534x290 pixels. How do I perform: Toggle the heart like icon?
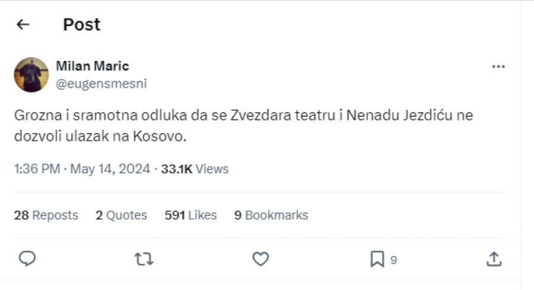pos(260,259)
